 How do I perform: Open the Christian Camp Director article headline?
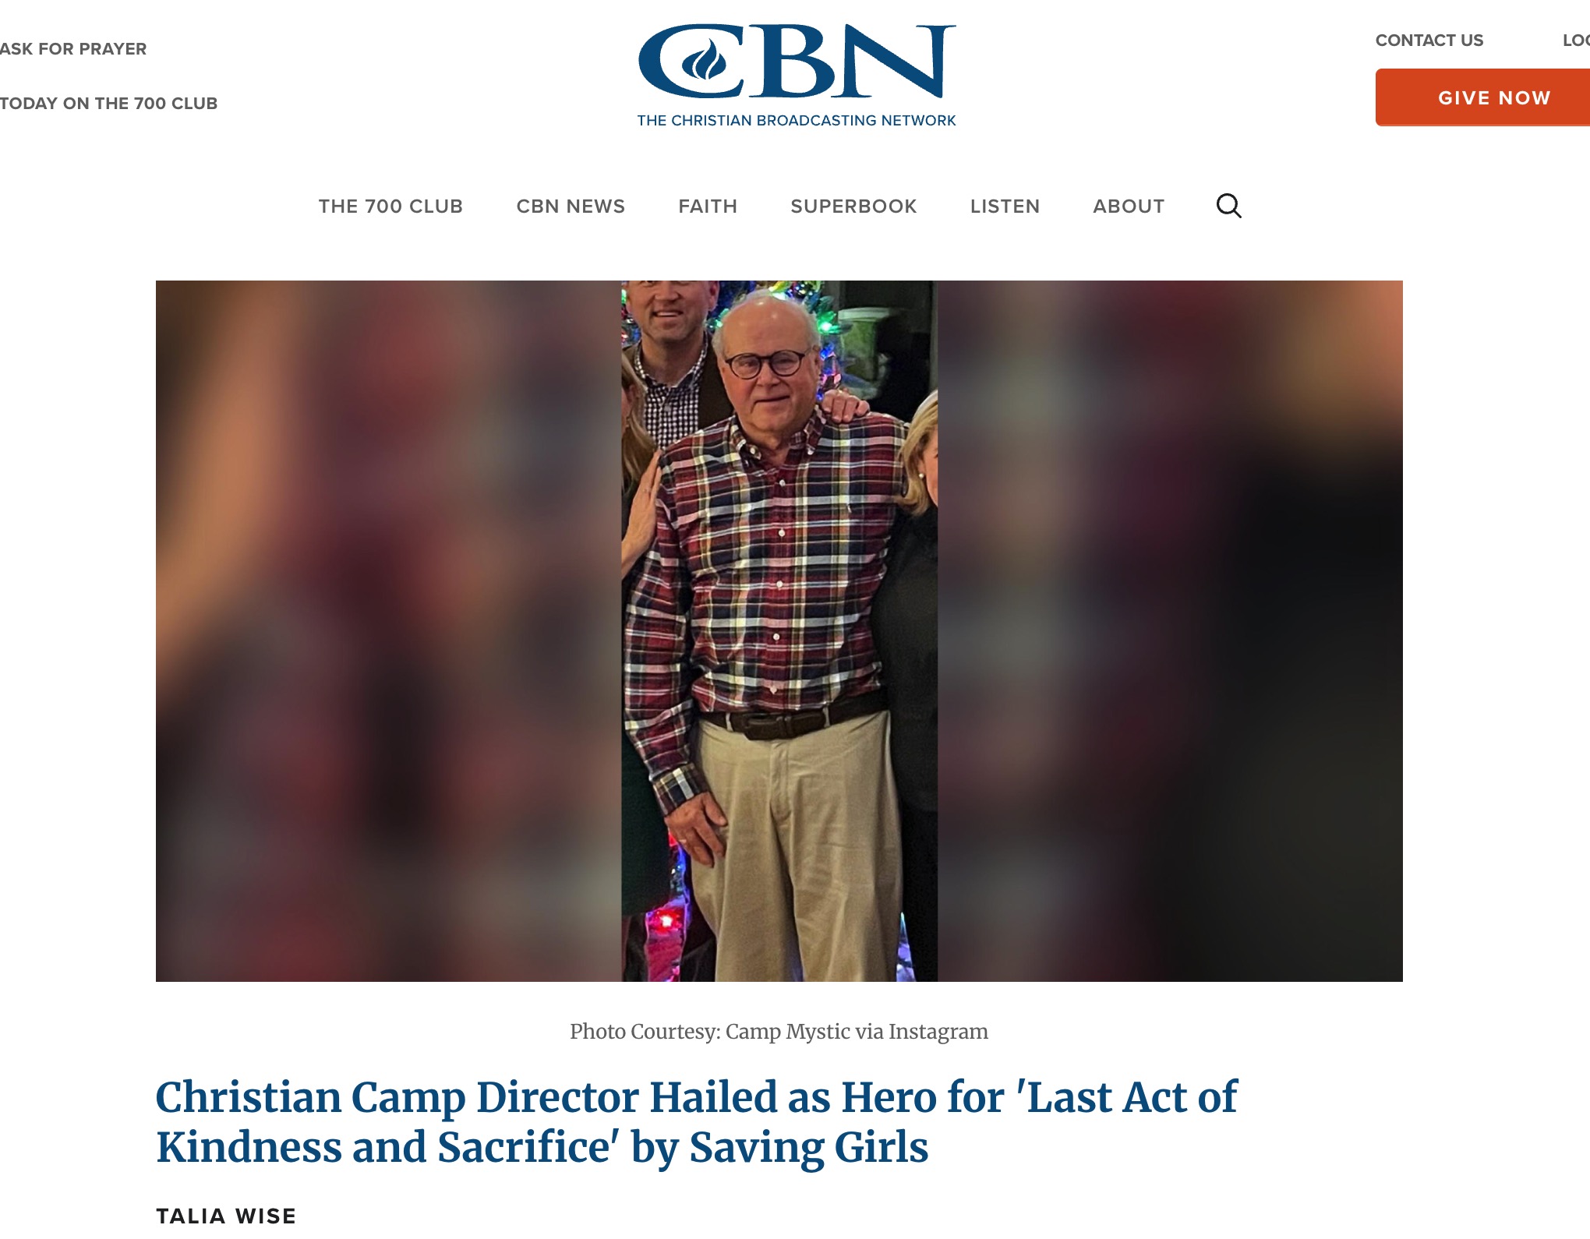tap(697, 1122)
